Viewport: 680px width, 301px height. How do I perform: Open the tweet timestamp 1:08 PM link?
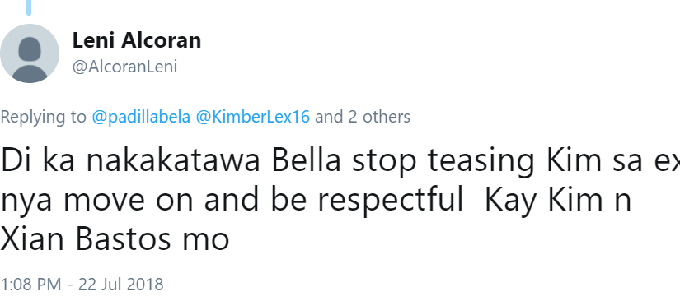click(30, 285)
